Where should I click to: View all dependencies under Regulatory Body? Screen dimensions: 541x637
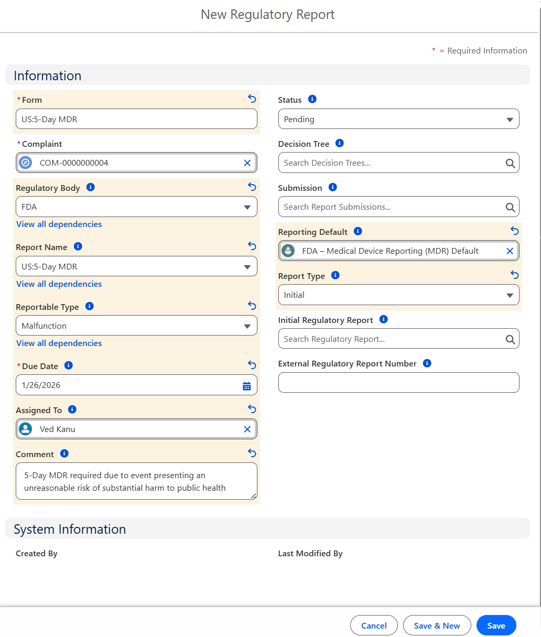(59, 224)
